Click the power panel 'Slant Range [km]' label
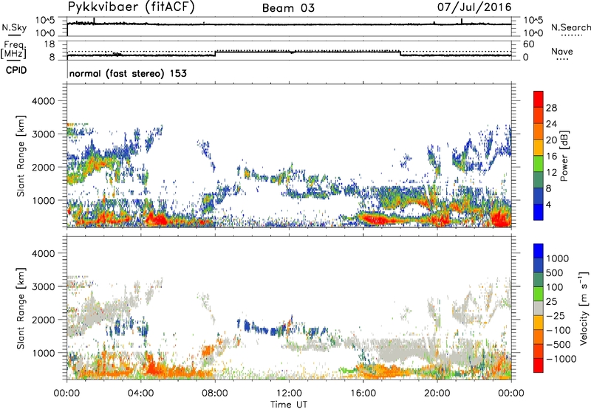This screenshot has width=591, height=409. click(21, 156)
